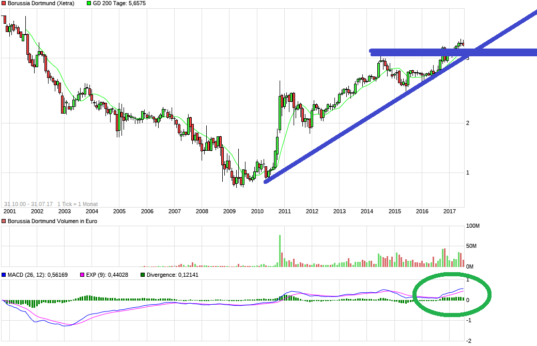Click the 2008 year label on the time axis
The image size is (537, 346).
[x=202, y=212]
